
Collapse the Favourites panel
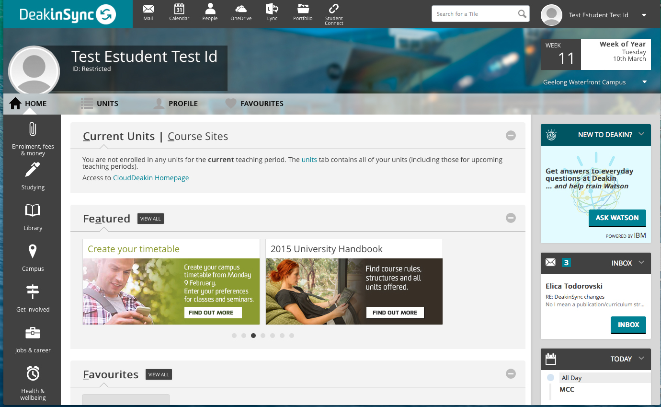pos(511,374)
